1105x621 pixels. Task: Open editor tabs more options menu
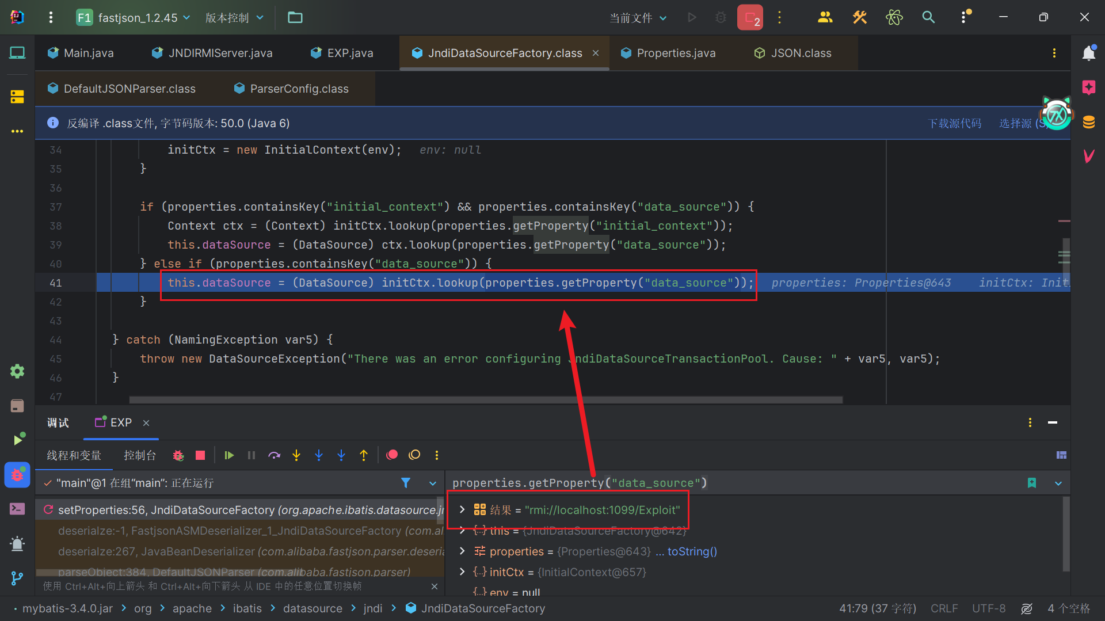(1054, 53)
